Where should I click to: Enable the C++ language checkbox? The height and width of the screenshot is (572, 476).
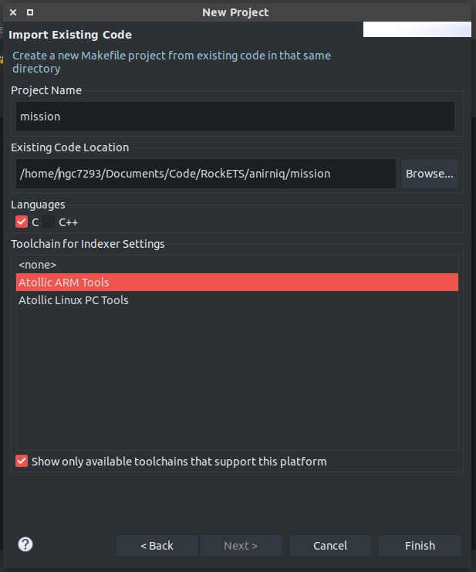click(49, 222)
